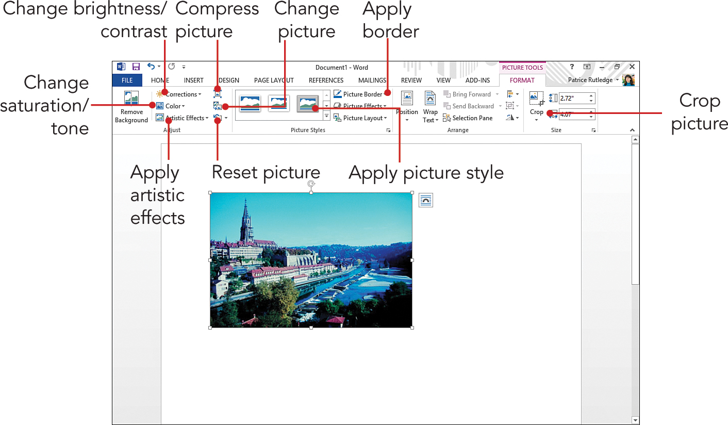728x425 pixels.
Task: Click the Change Picture icon
Action: (218, 106)
